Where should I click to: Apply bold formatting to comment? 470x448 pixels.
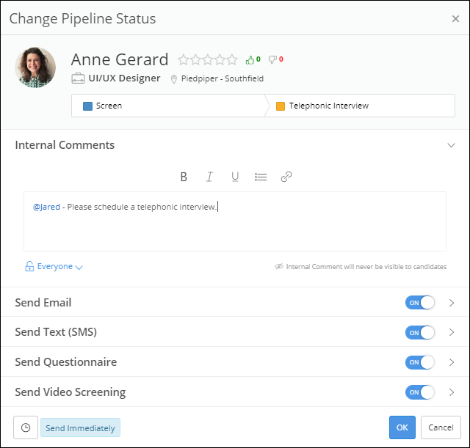click(x=184, y=177)
